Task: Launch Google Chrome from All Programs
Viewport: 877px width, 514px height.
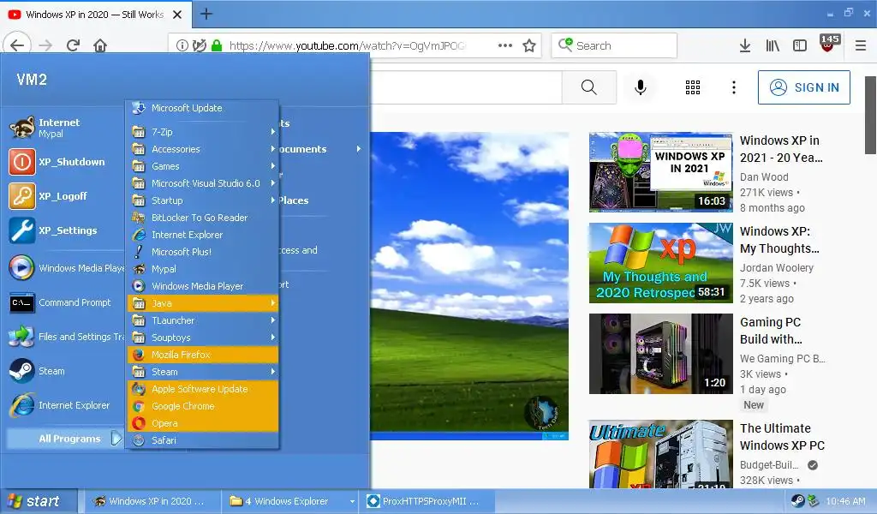Action: tap(203, 406)
